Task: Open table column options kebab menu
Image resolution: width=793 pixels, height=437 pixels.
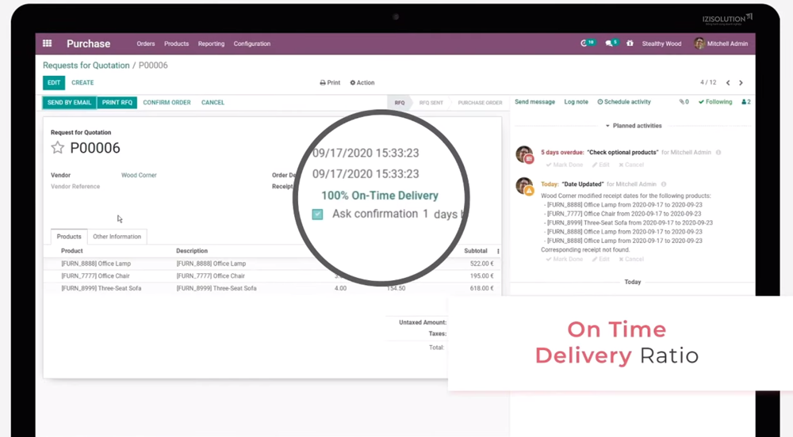Action: pyautogui.click(x=498, y=251)
